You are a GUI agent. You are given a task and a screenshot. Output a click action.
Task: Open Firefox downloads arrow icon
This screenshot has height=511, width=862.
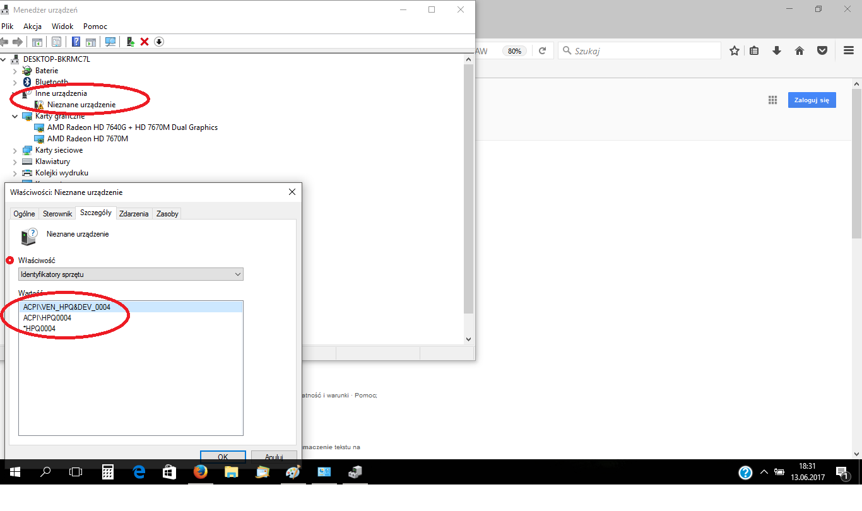pyautogui.click(x=777, y=51)
